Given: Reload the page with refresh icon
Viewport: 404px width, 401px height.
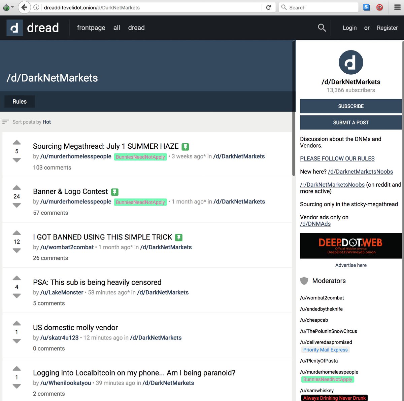Looking at the screenshot, I should [268, 7].
